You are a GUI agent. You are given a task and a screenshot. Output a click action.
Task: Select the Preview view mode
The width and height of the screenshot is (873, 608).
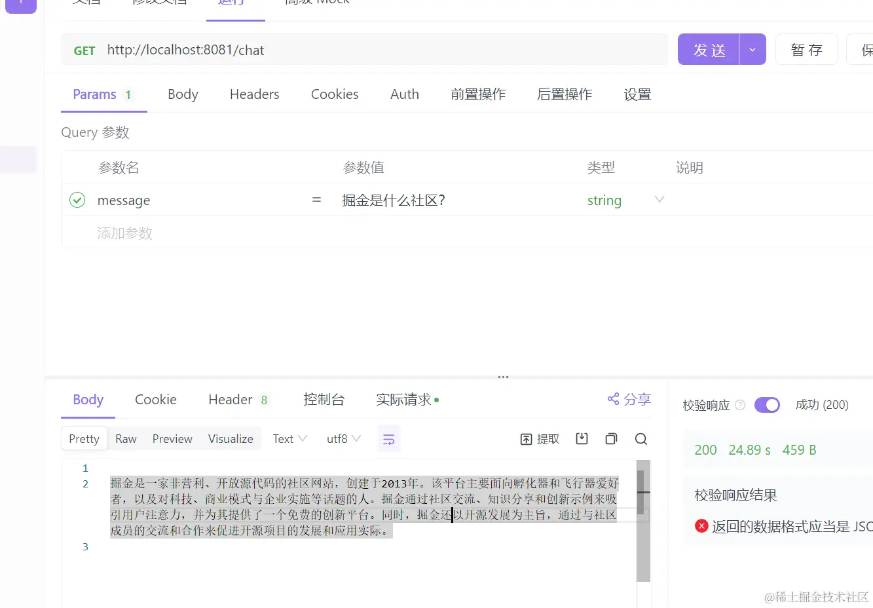tap(172, 439)
